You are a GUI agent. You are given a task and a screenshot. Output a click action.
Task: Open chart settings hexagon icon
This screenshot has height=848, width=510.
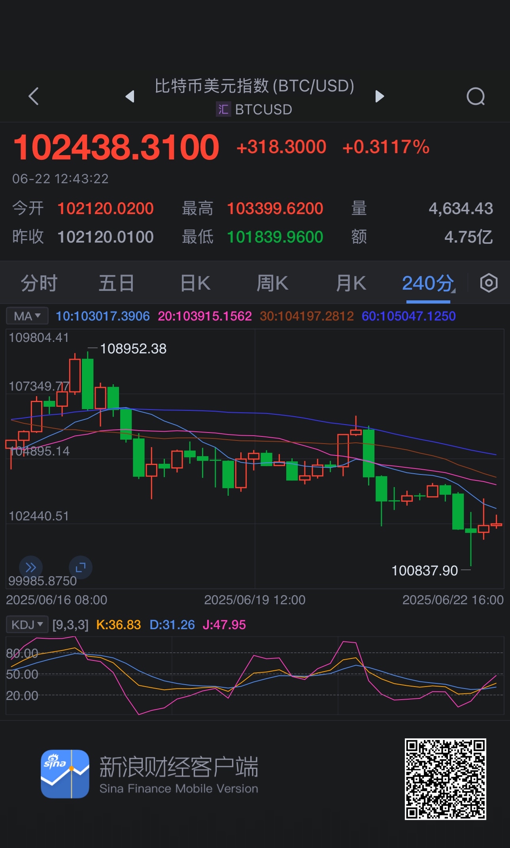click(x=489, y=283)
